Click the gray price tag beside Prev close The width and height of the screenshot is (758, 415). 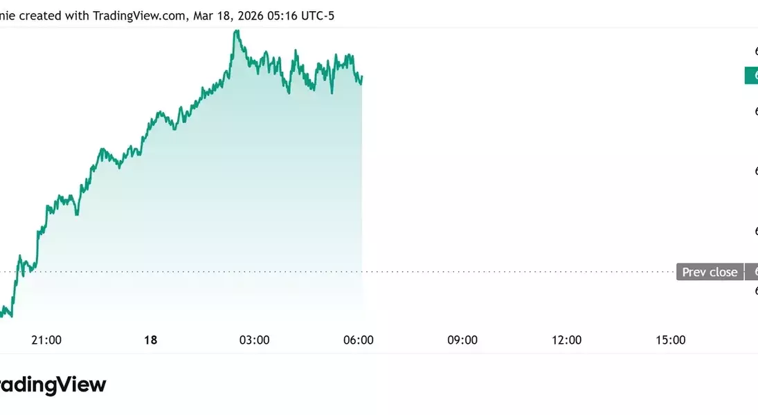pyautogui.click(x=752, y=272)
